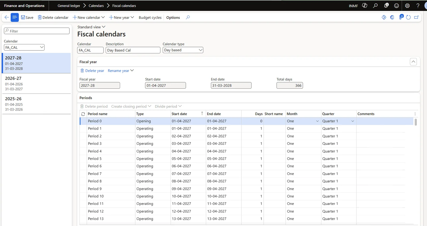Image resolution: width=427 pixels, height=226 pixels.
Task: Show the message center icon with badge
Action: click(401, 17)
